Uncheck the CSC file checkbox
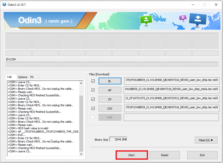The width and height of the screenshot is (223, 163). [93, 108]
